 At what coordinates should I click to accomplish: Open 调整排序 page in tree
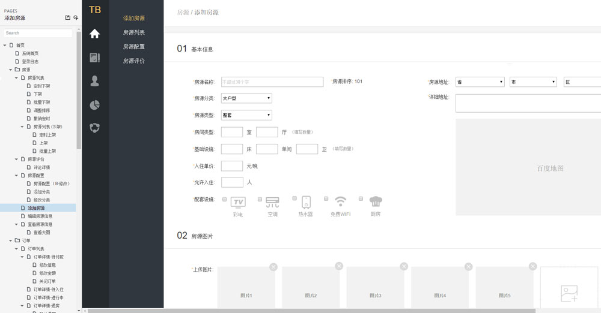(42, 110)
